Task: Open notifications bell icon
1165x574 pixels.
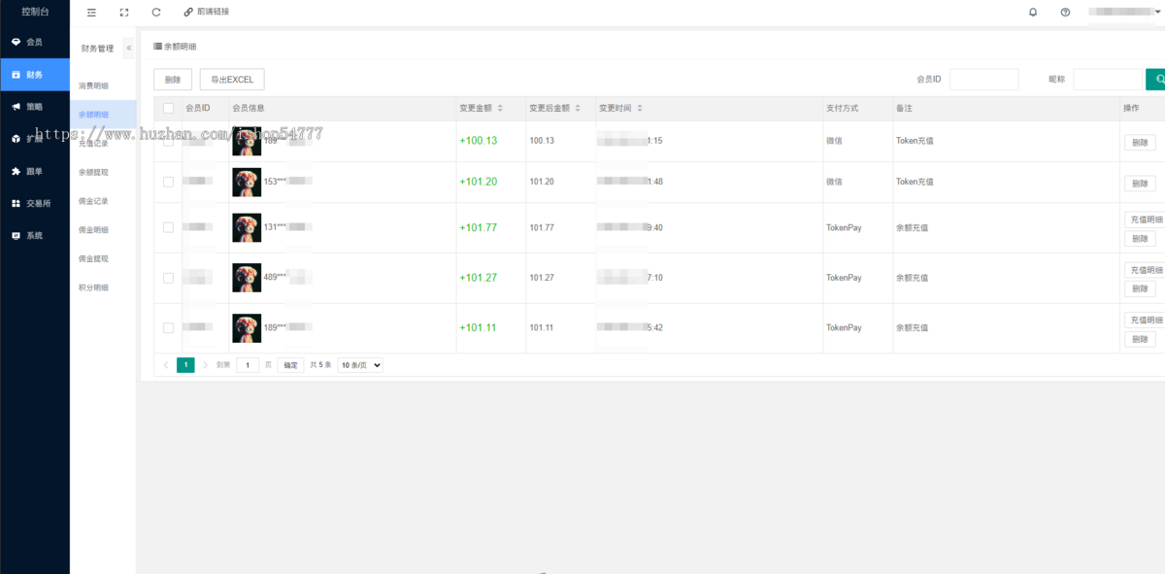Action: click(1033, 12)
